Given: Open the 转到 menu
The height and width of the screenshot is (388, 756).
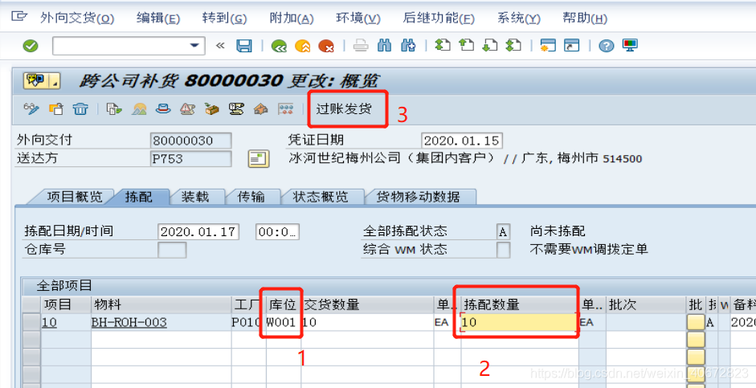Looking at the screenshot, I should coord(224,18).
